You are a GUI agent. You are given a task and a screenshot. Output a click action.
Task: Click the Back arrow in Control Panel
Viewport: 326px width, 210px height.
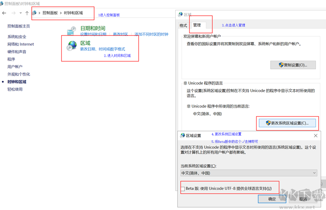[x=4, y=13]
